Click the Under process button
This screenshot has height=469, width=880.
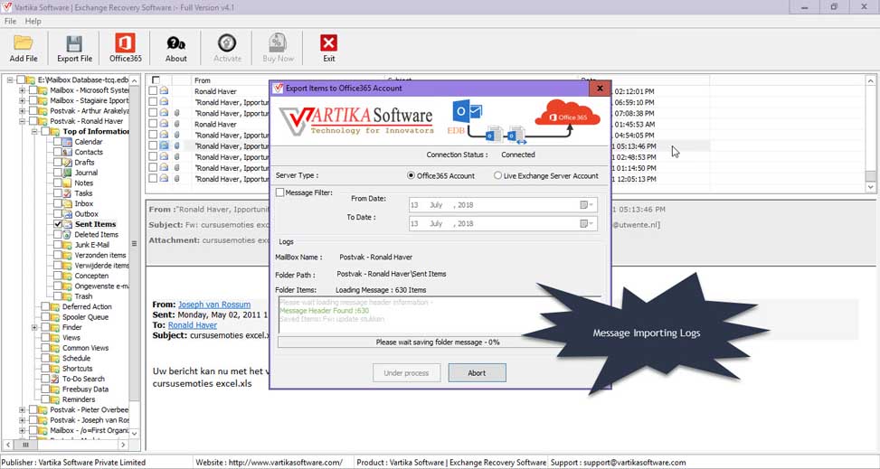click(x=406, y=373)
